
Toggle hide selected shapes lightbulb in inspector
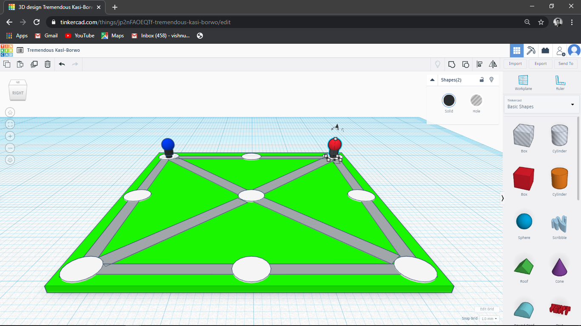492,79
